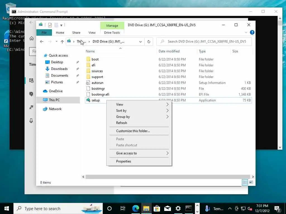The image size is (286, 214).
Task: Open the Drive Tools tab
Action: 112,33
